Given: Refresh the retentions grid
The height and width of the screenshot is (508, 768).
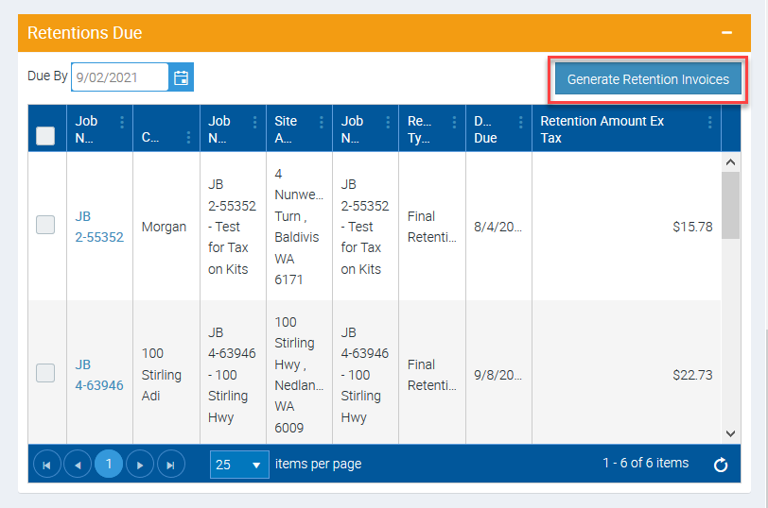Looking at the screenshot, I should point(720,465).
